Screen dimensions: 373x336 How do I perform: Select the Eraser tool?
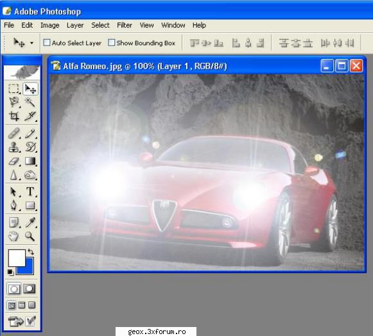coord(13,161)
